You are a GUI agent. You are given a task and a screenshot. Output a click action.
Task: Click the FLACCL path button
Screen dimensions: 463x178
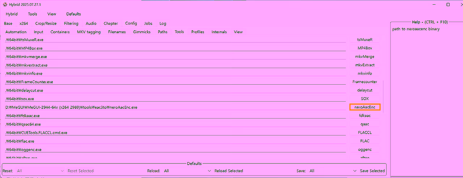click(365, 133)
